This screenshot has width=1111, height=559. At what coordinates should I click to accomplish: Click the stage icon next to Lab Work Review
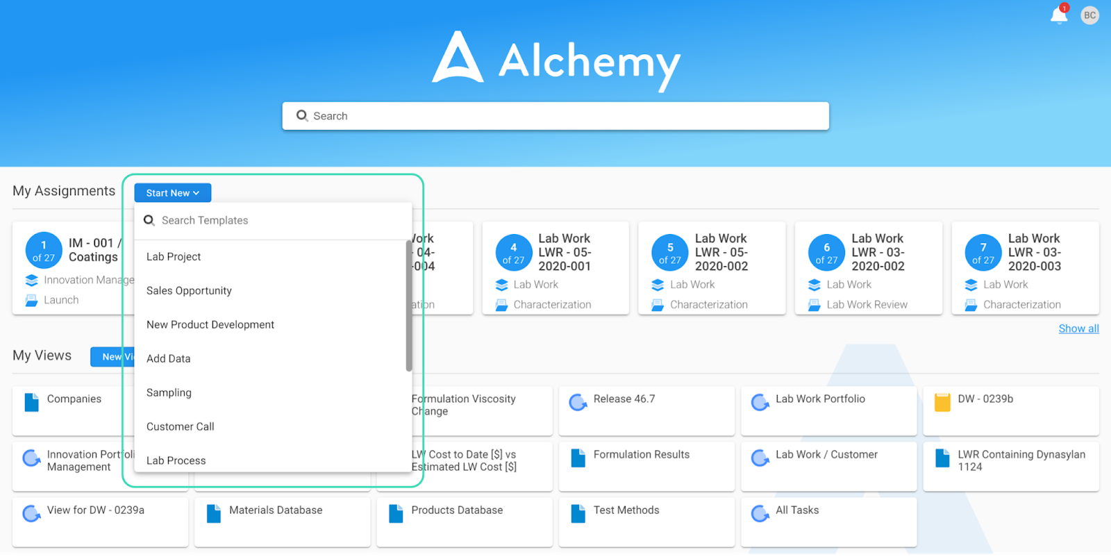(x=815, y=305)
